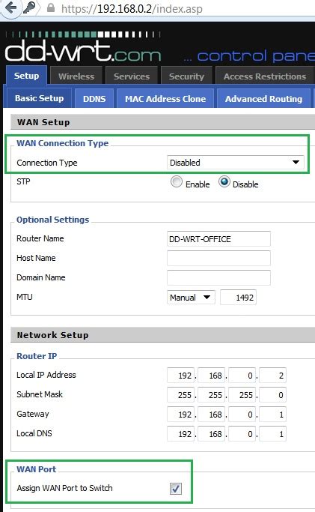Screen dimensions: 315x512
Task: Uncheck Assign WAN Port to Switch
Action: 176,489
